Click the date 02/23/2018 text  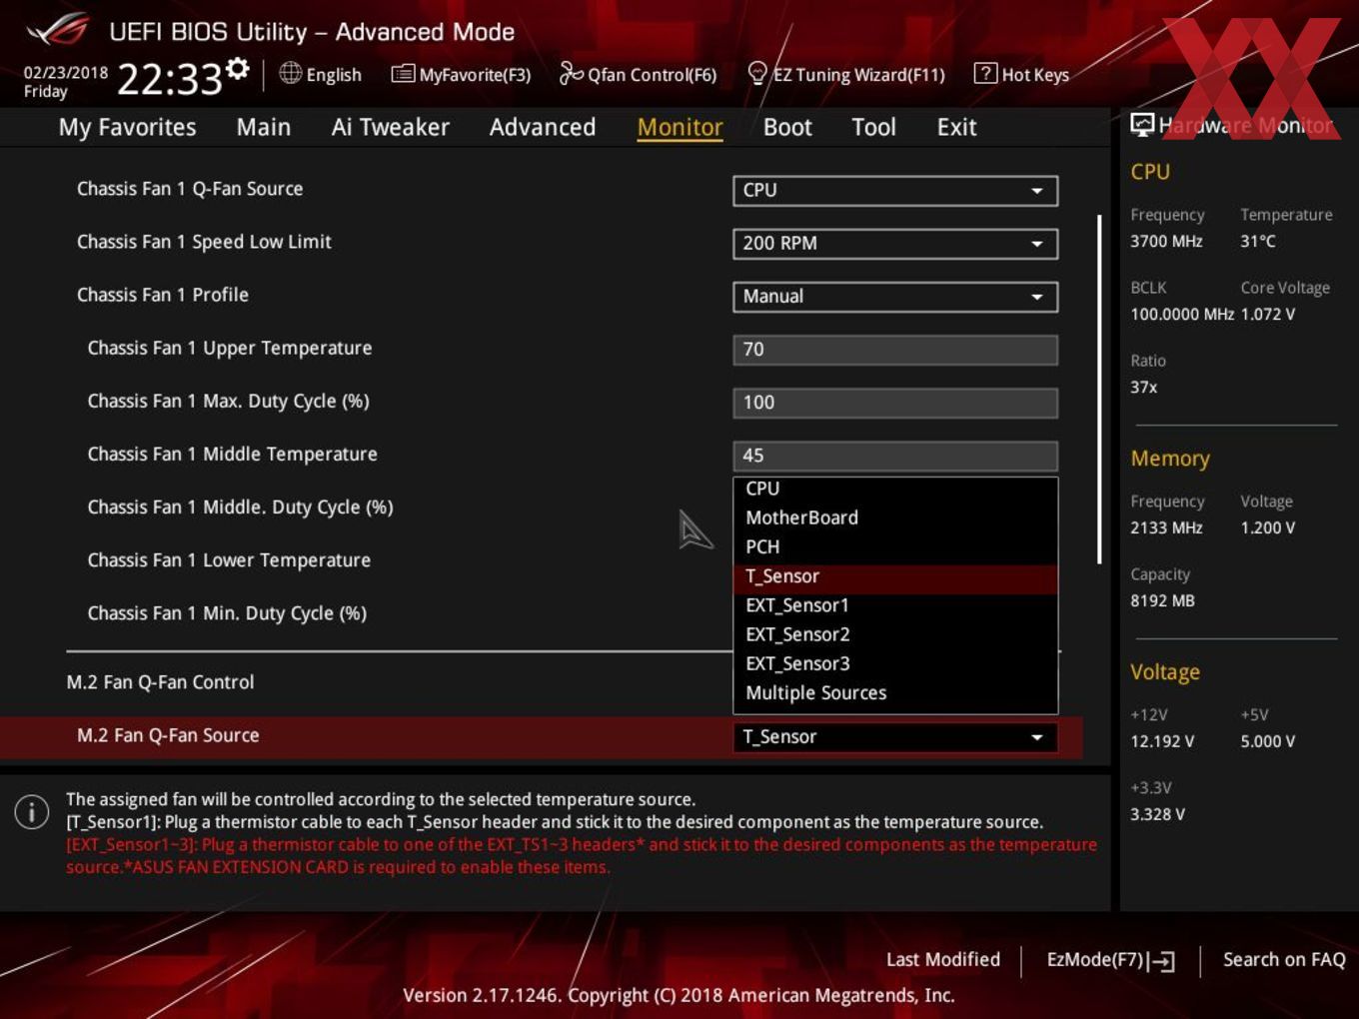[x=66, y=73]
